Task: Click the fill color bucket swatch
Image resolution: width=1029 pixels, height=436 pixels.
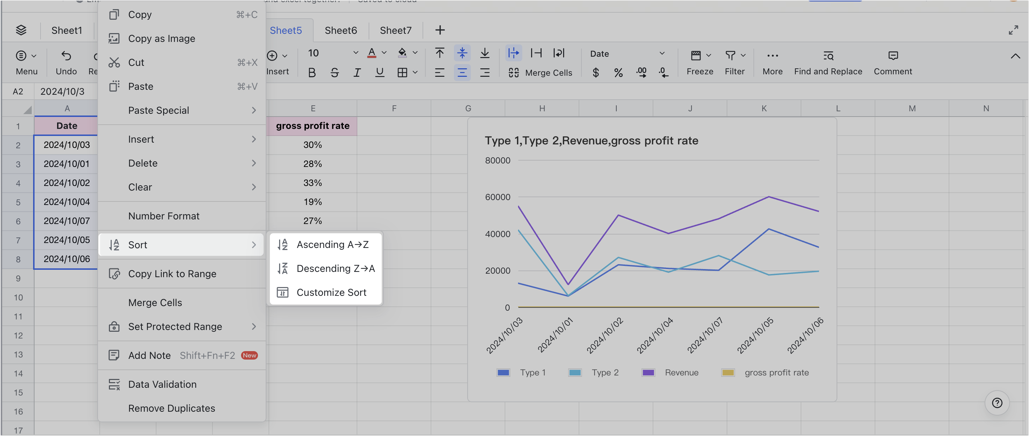Action: point(402,53)
